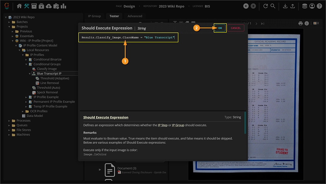Switch to the Advanced tab
The width and height of the screenshot is (326, 184).
pyautogui.click(x=135, y=16)
